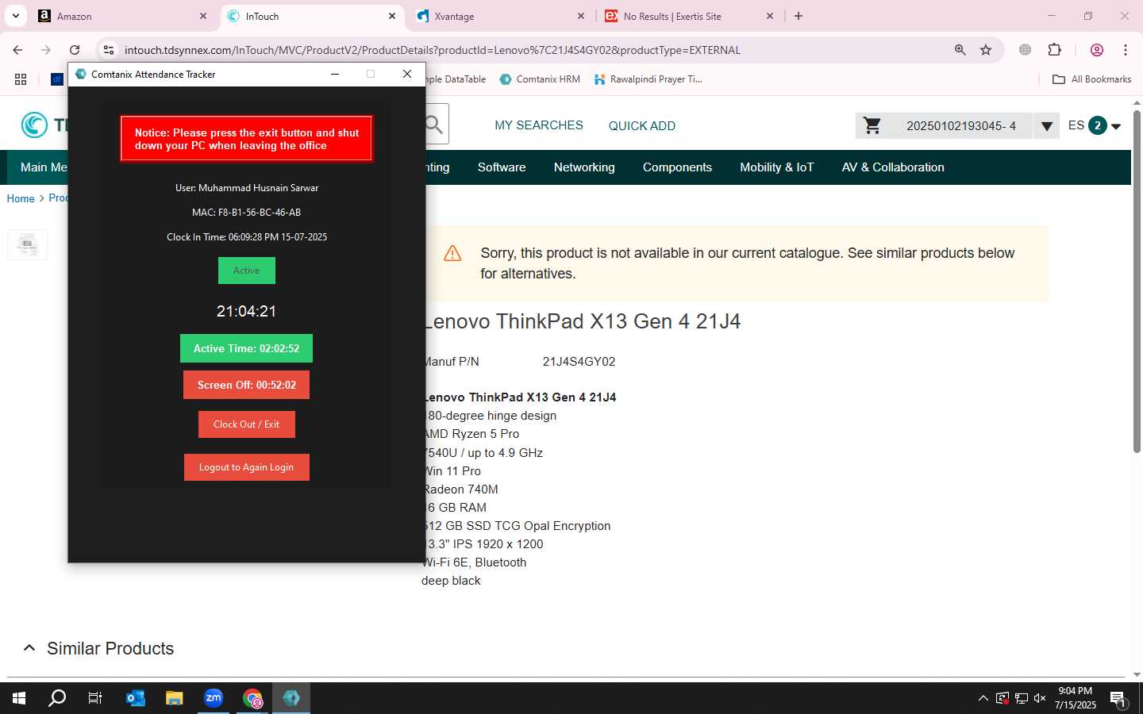Image resolution: width=1143 pixels, height=714 pixels.
Task: Open Windows search from taskbar
Action: coord(57,698)
